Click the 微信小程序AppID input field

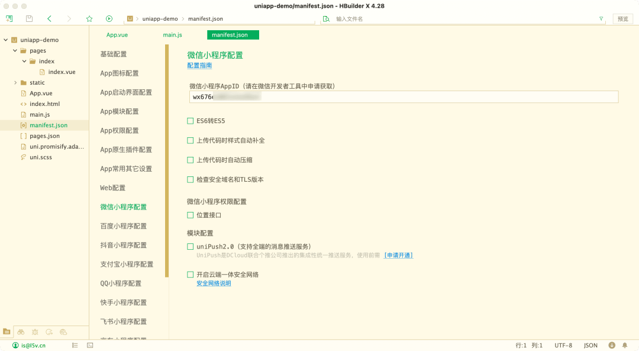(404, 96)
